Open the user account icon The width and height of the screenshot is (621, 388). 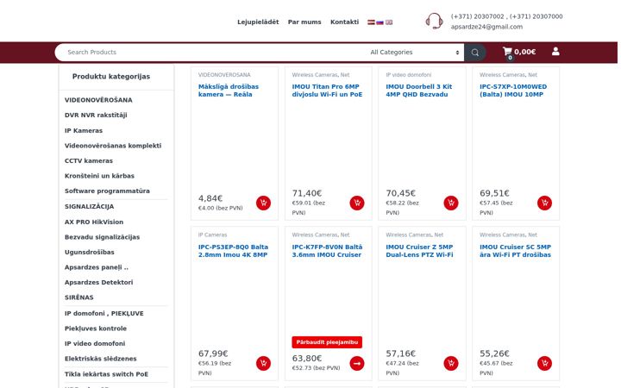tap(555, 52)
